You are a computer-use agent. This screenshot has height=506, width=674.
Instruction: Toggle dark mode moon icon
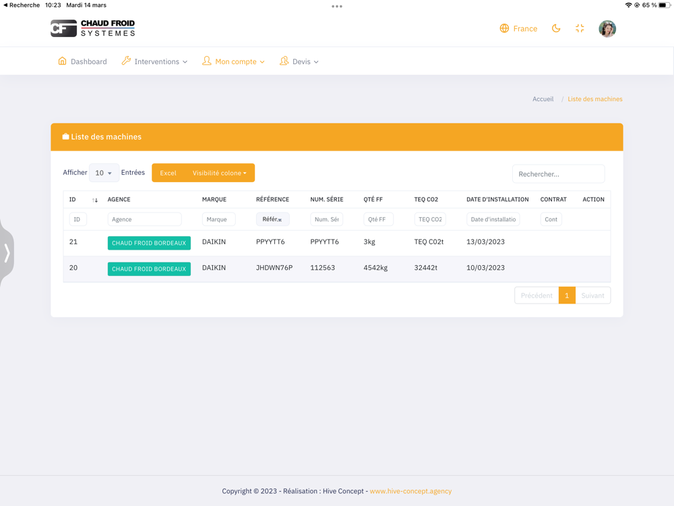[556, 28]
